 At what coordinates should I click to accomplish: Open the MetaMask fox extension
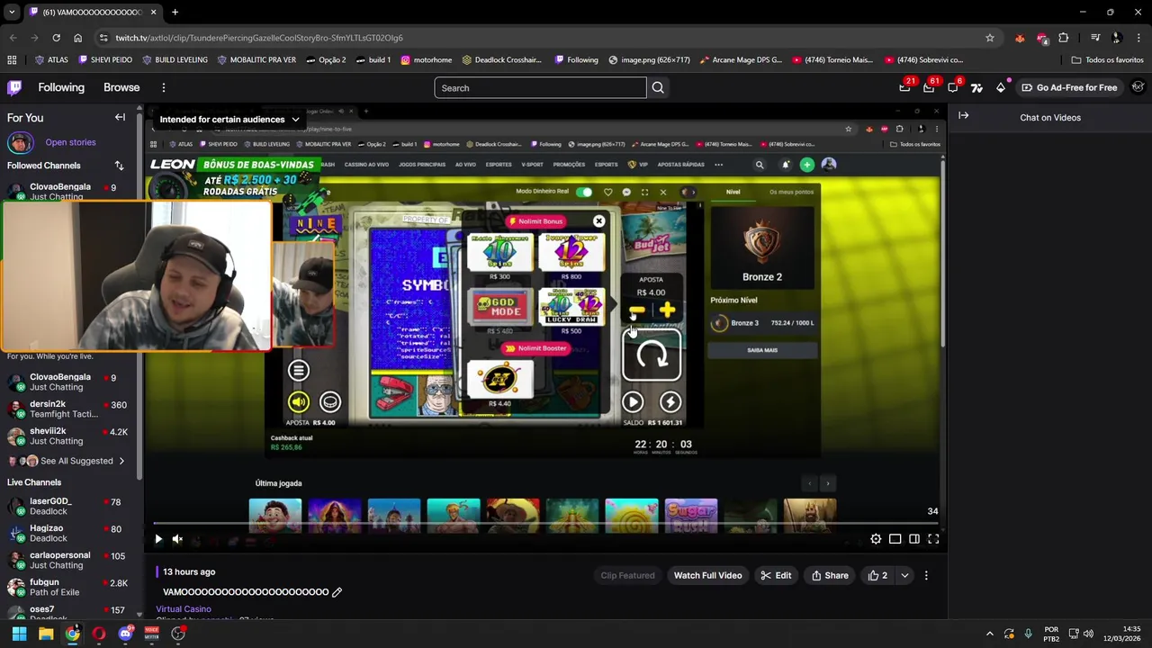tap(1020, 38)
